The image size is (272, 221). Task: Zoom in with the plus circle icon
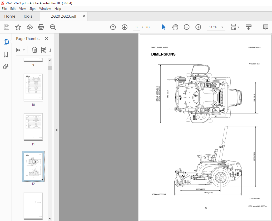[198, 27]
